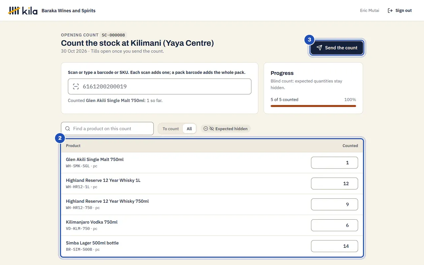Click the WH-HR12-1L SKU code
The width and height of the screenshot is (424, 265).
coord(78,187)
